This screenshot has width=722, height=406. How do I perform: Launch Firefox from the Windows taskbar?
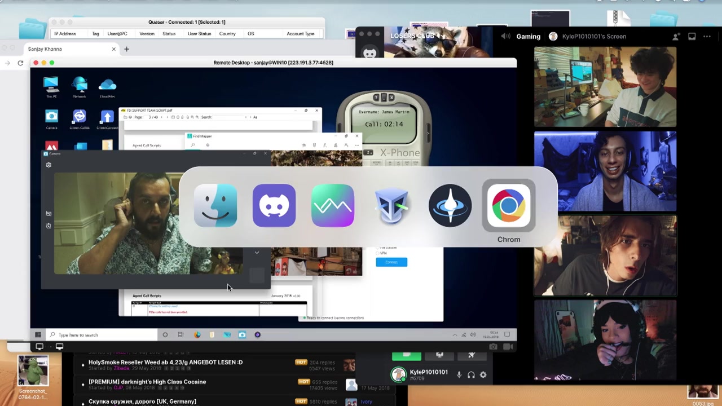[x=197, y=334]
